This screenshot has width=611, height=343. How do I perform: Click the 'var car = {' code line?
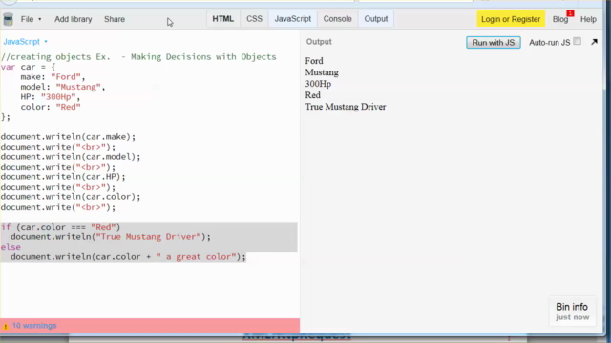[28, 67]
